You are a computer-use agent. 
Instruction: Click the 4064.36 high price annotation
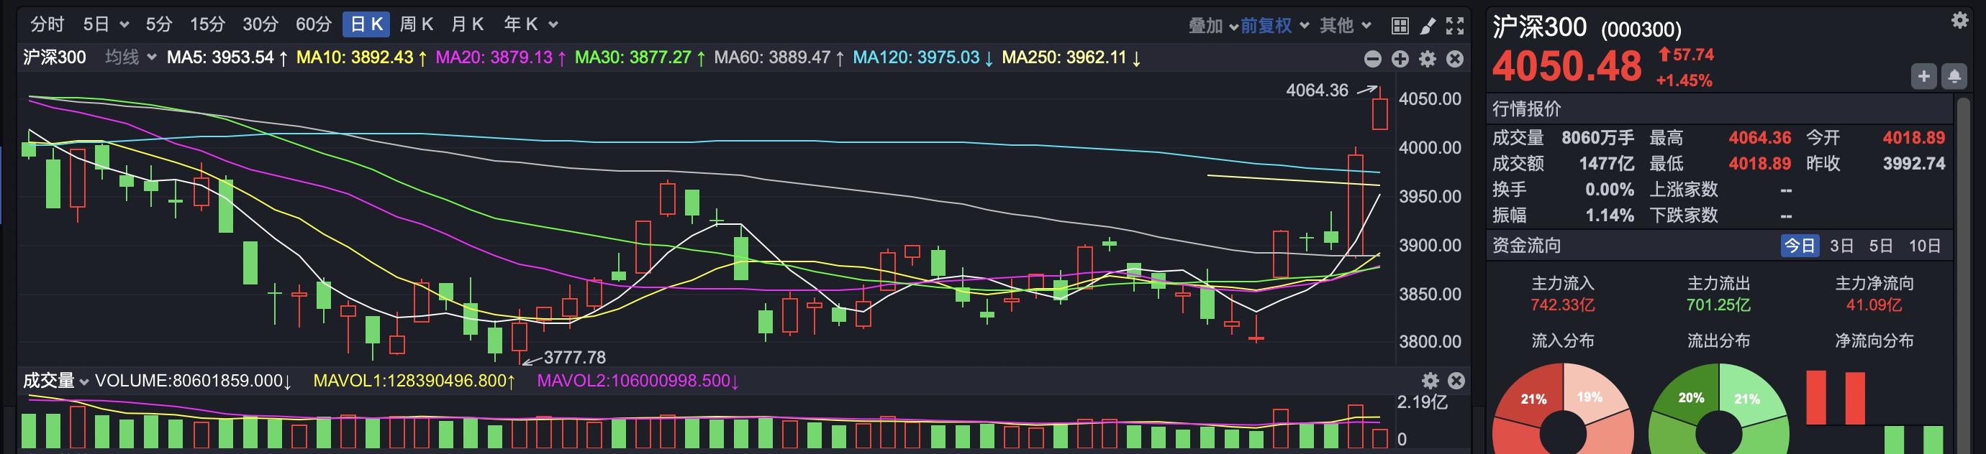pos(1317,91)
